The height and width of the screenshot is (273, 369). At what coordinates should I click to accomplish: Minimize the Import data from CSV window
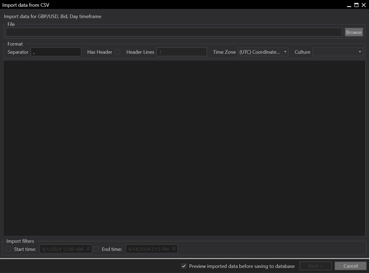click(349, 5)
